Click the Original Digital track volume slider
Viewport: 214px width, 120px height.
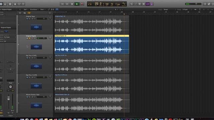coord(42,38)
